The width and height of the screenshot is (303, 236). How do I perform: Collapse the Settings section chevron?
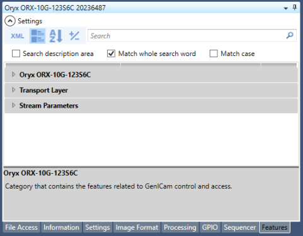coord(10,21)
